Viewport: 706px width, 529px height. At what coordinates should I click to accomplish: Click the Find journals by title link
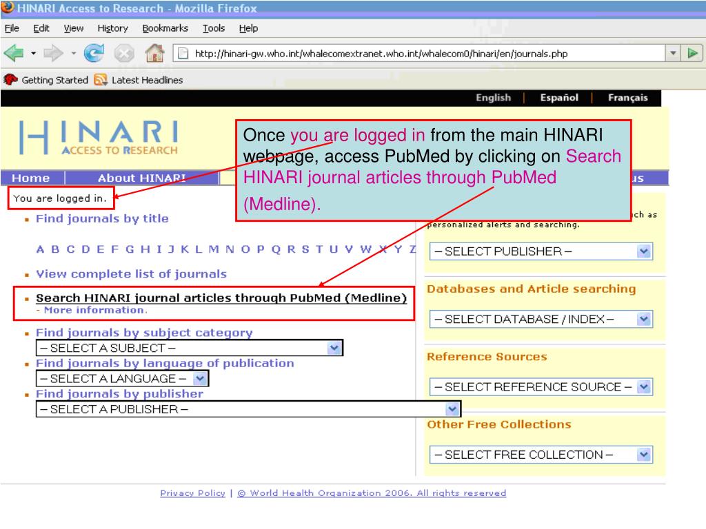click(x=102, y=218)
